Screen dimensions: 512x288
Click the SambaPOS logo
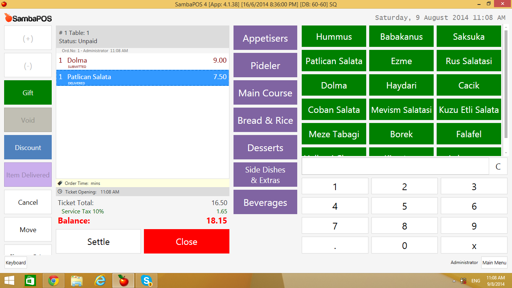pyautogui.click(x=28, y=18)
